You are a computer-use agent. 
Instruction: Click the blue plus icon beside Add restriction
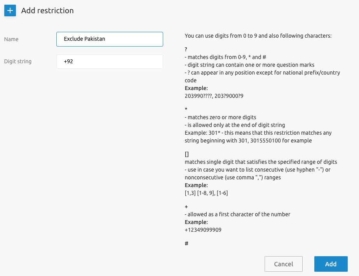click(x=10, y=10)
